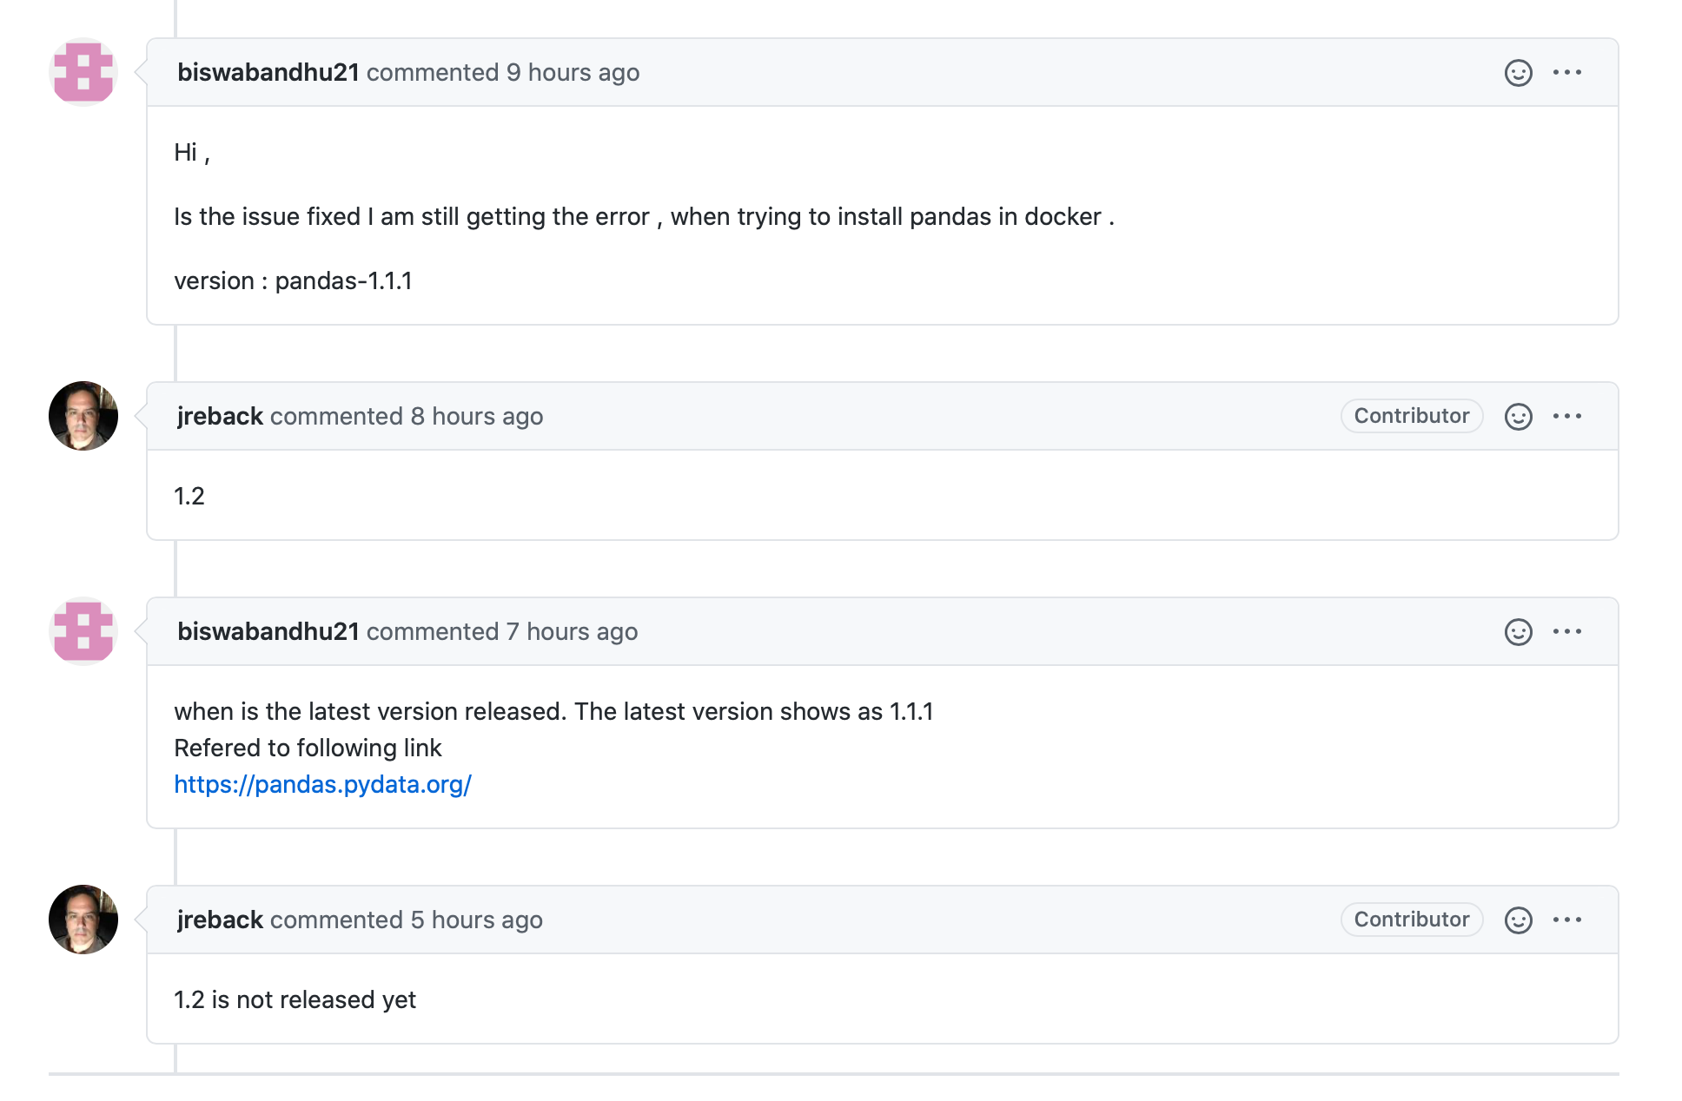Image resolution: width=1682 pixels, height=1101 pixels.
Task: Click Contributor badge on jreback's latest comment
Action: pos(1411,920)
